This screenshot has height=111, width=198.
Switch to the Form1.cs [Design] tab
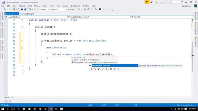(x=27, y=14)
